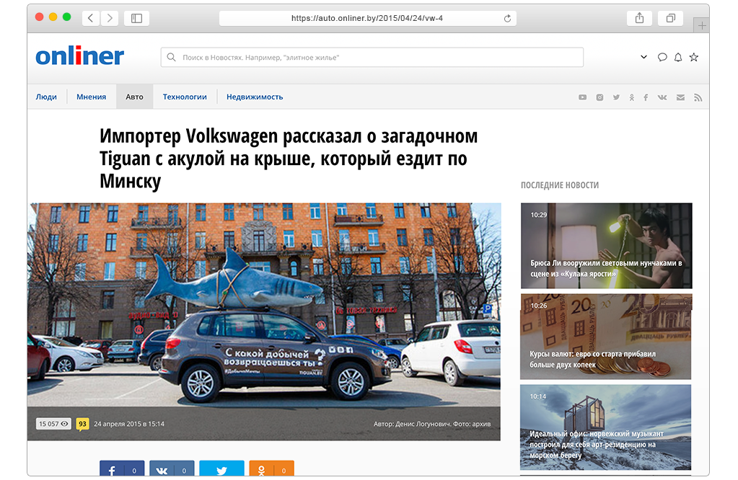Screen dimensions: 738x480
Task: Open onliner's Instagram icon
Action: (x=599, y=97)
